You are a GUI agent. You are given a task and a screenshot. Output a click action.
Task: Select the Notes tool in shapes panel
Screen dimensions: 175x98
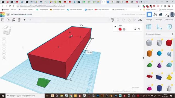pos(170,27)
